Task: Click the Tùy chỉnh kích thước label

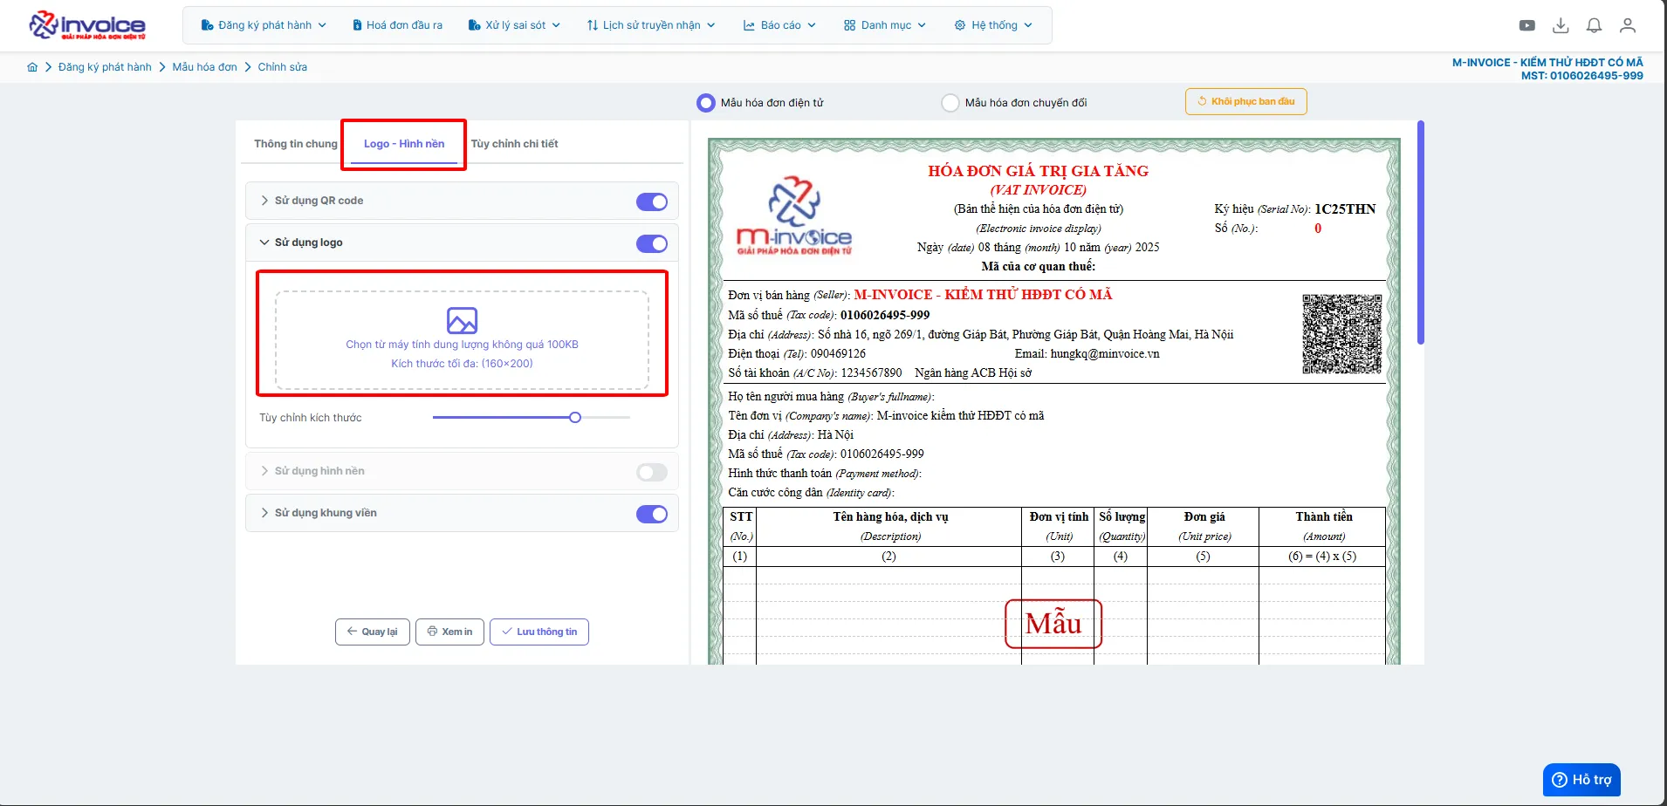Action: pyautogui.click(x=311, y=418)
